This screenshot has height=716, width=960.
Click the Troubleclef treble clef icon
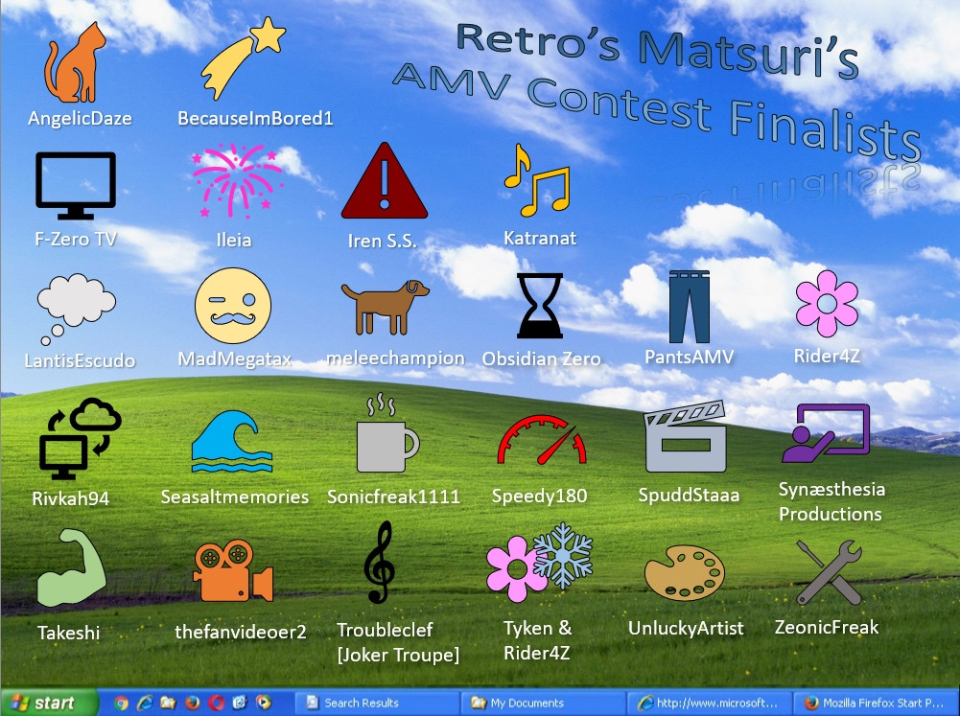pos(379,563)
